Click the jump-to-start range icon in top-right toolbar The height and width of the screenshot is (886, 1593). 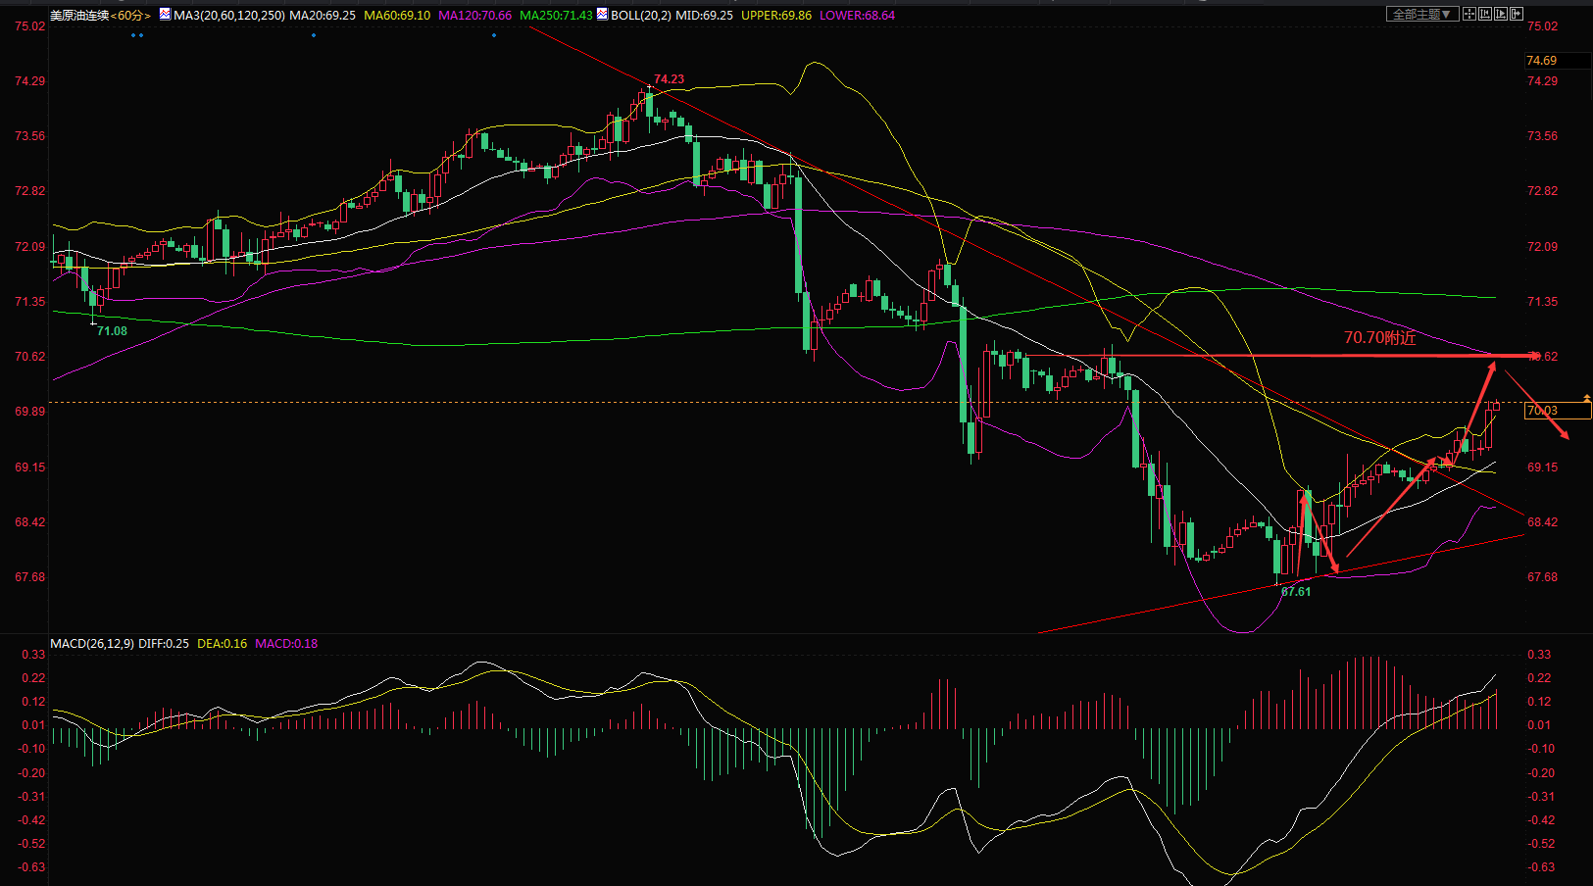(x=1485, y=14)
